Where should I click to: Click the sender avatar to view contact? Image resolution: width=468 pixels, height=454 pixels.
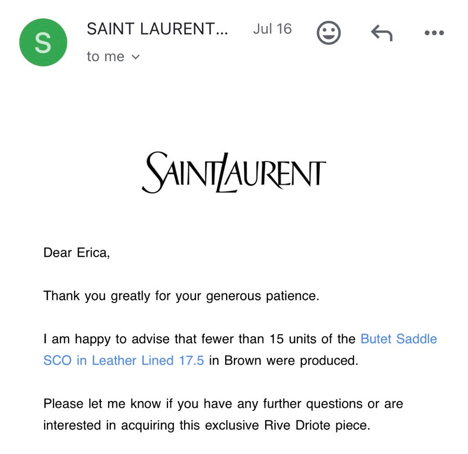[43, 43]
